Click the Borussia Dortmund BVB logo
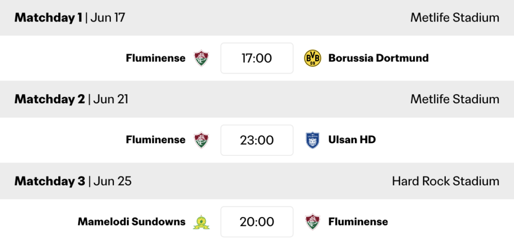This screenshot has width=514, height=240. point(312,58)
